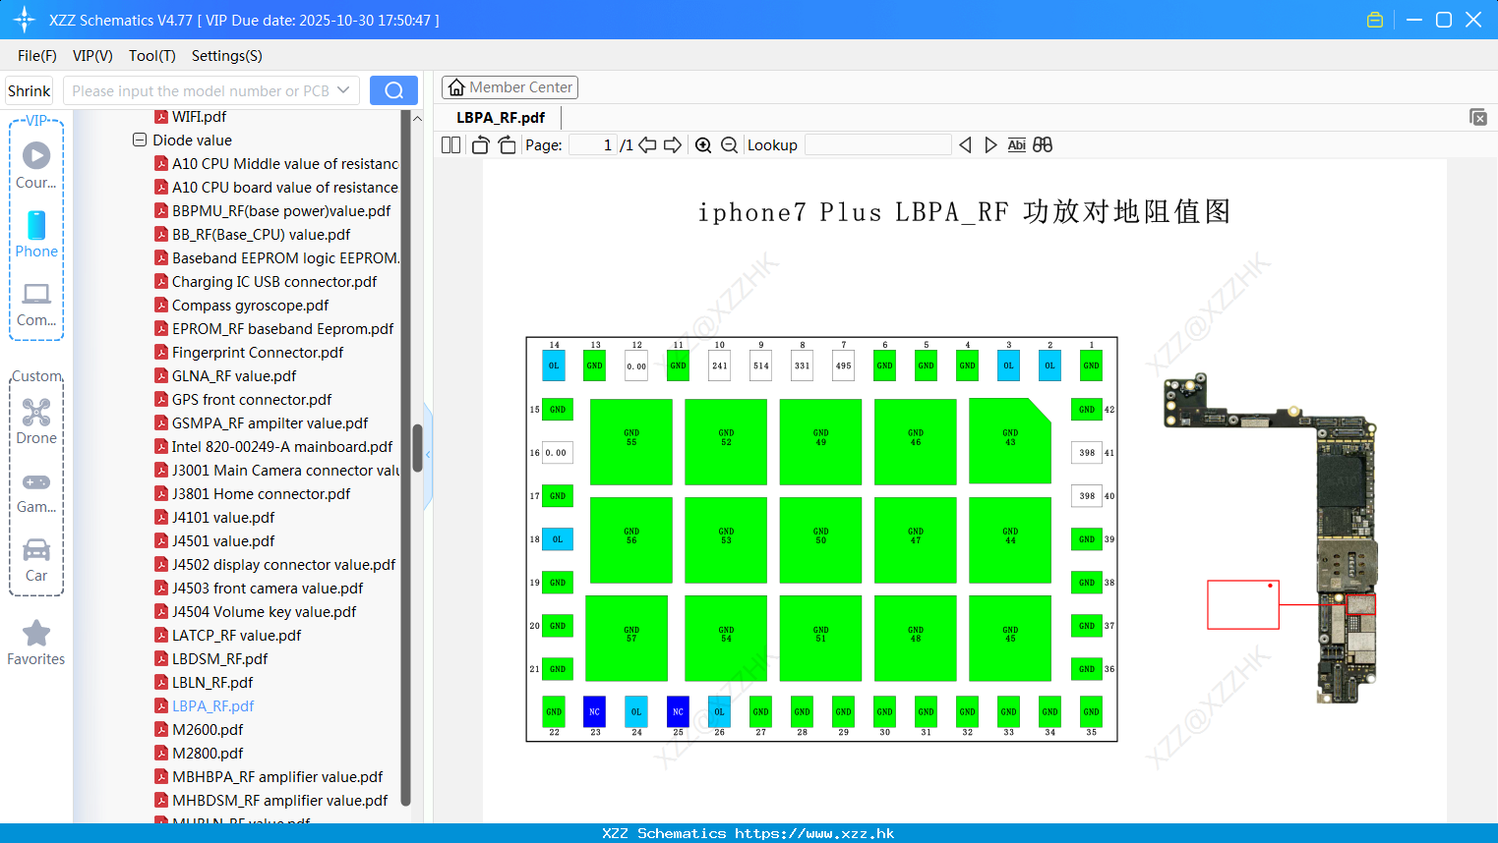Image resolution: width=1498 pixels, height=843 pixels.
Task: Click the GND 55 pad in diagram
Action: coord(631,441)
